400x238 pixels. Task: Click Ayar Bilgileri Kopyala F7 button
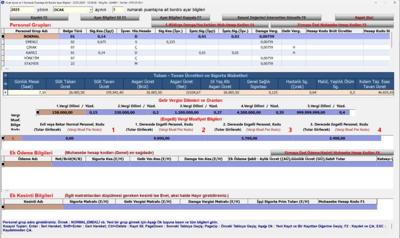tap(180, 18)
